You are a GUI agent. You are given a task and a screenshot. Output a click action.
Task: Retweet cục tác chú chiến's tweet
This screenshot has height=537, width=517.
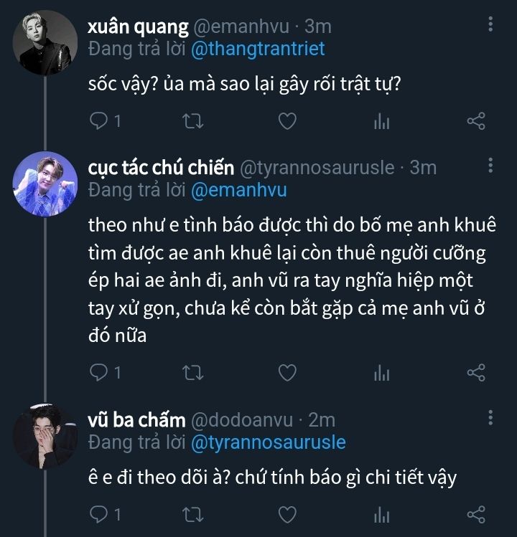click(193, 372)
